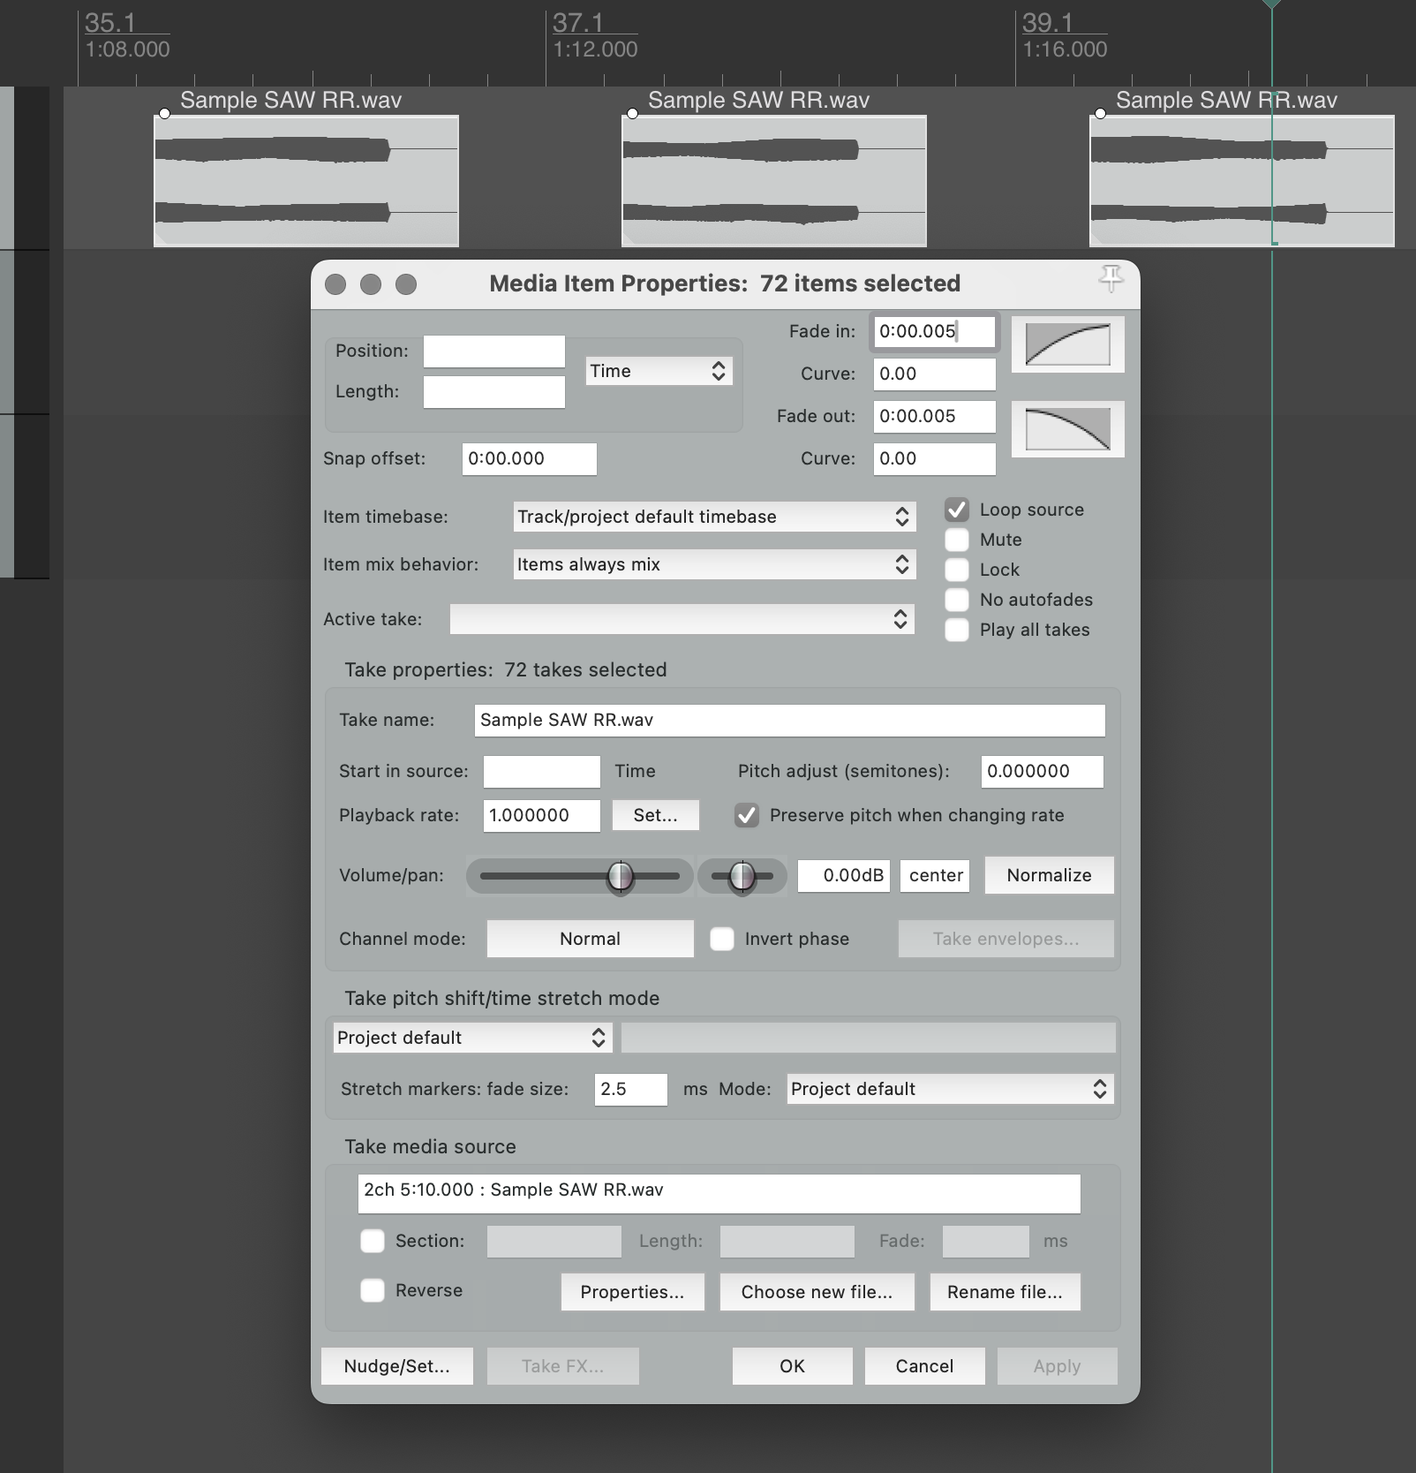Enable the Lock checkbox
The width and height of the screenshot is (1416, 1473).
(x=957, y=570)
